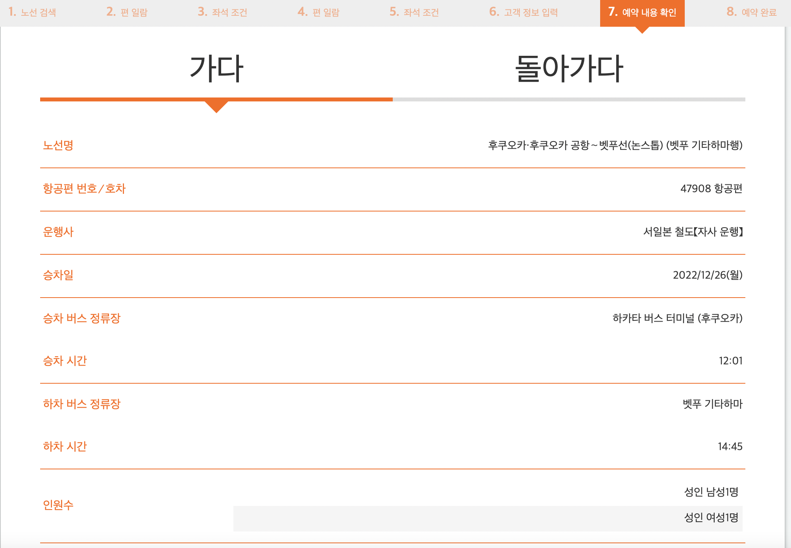The image size is (791, 548).
Task: Click the 성인 남성1명 passenger row
Action: (711, 492)
